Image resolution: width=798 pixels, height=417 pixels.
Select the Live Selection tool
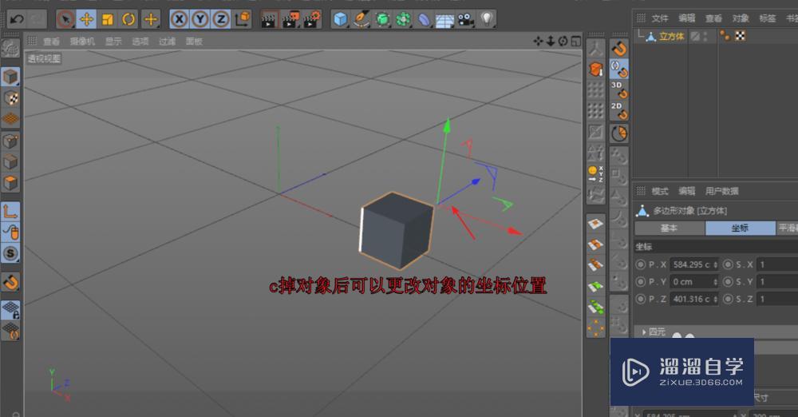(x=65, y=19)
